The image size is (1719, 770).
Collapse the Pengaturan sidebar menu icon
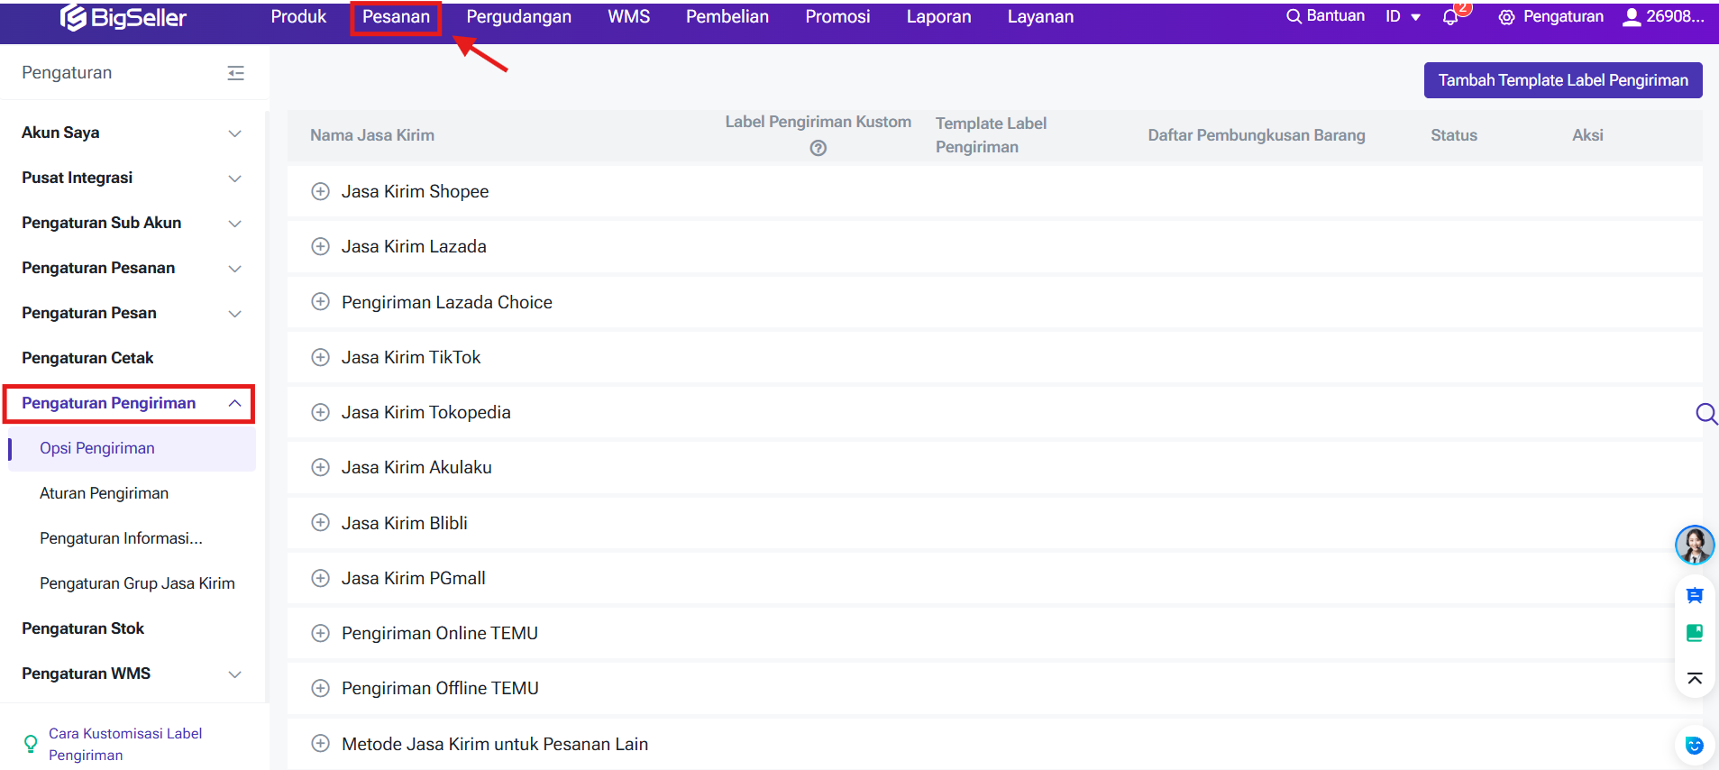click(x=235, y=73)
